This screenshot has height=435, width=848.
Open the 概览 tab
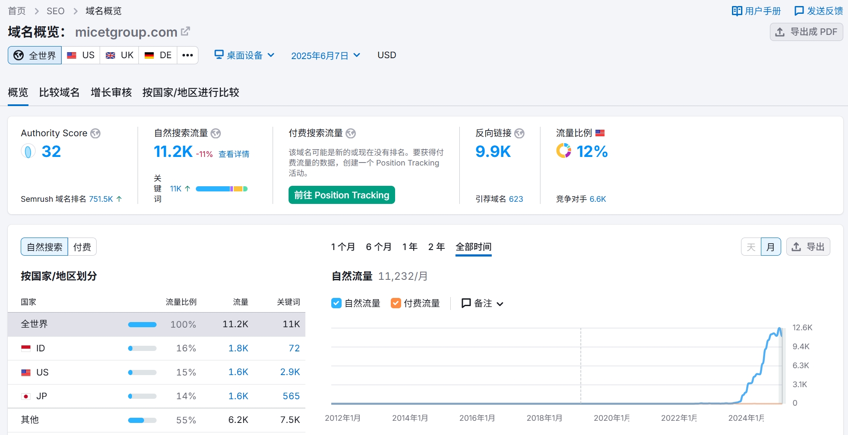18,92
